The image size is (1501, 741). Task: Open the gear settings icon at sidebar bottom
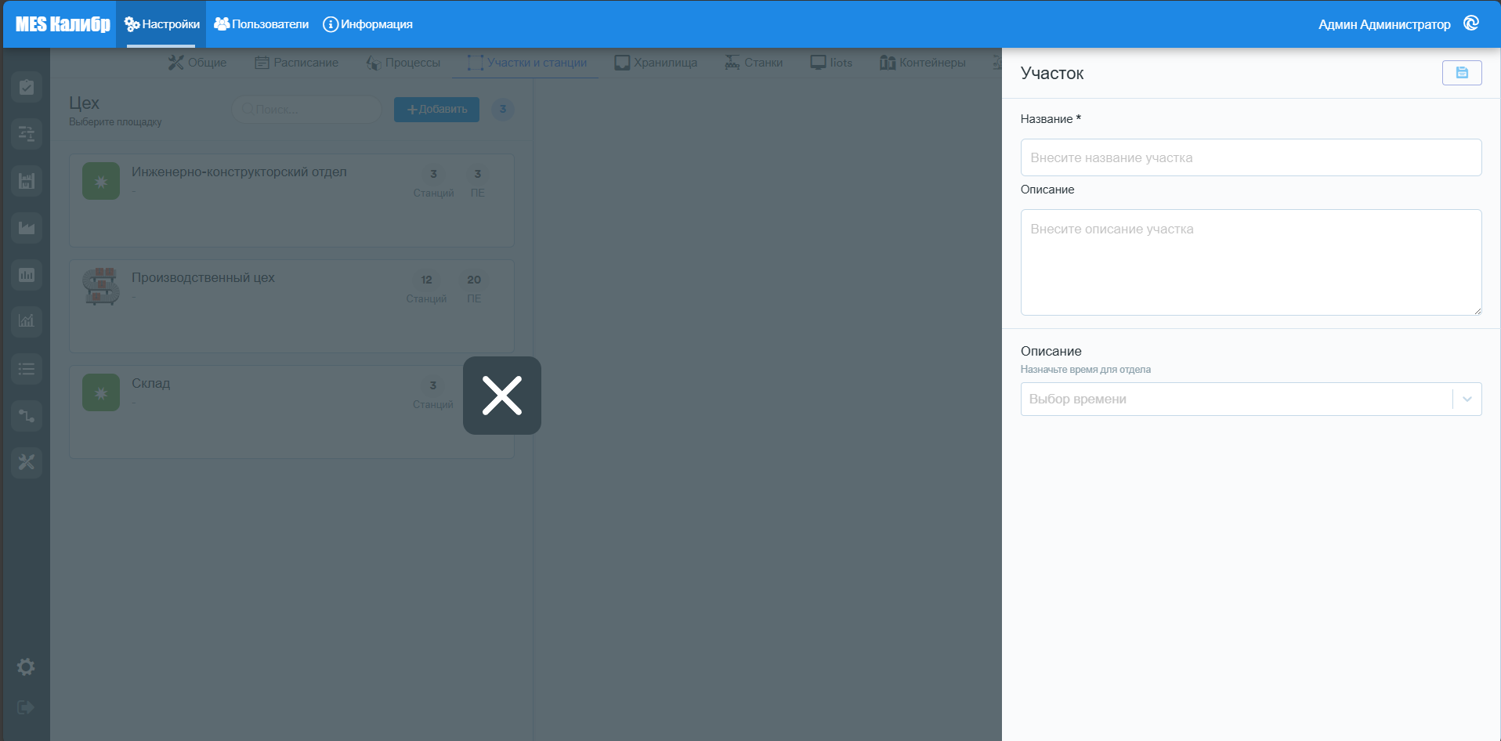click(26, 667)
